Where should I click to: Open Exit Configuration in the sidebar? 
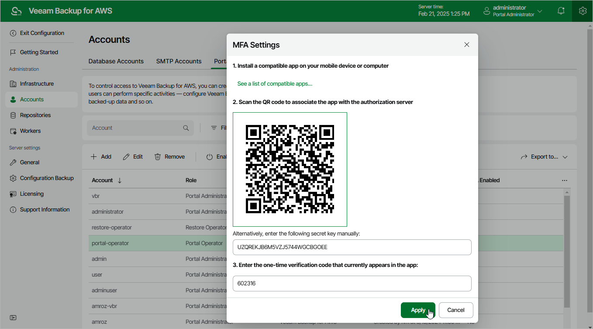(x=42, y=33)
